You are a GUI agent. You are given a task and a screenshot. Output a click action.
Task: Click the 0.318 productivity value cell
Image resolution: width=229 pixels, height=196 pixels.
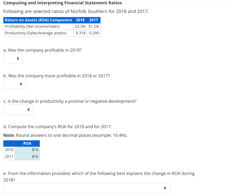[80, 33]
